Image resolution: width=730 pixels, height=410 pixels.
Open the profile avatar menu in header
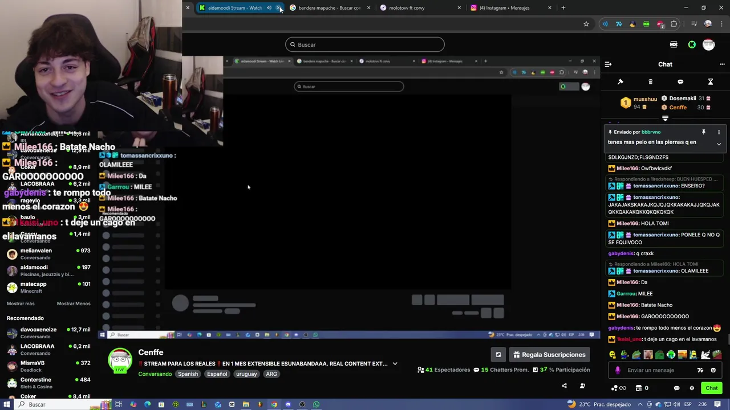709,44
